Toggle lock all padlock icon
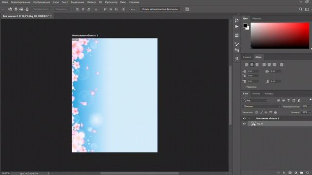This screenshot has height=175, width=312. pyautogui.click(x=275, y=112)
